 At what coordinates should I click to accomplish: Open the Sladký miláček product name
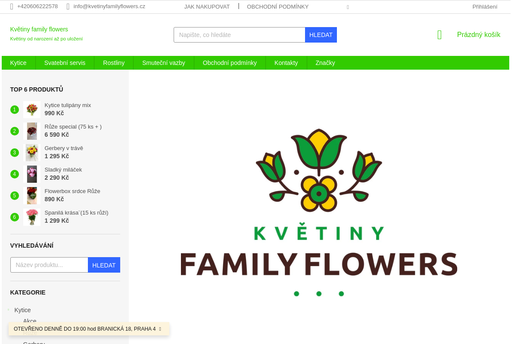coord(63,169)
